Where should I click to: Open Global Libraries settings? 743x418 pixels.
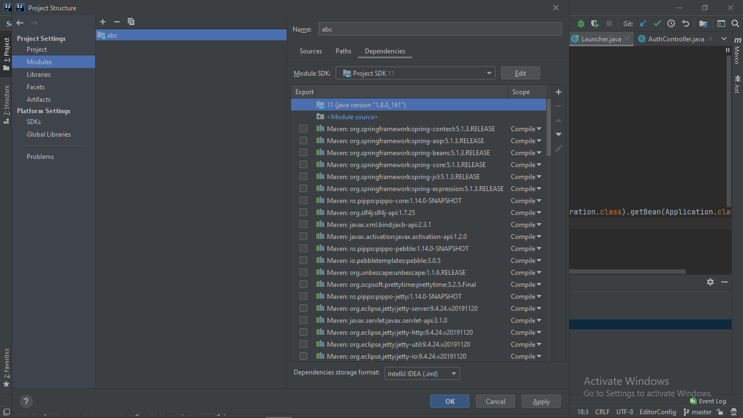coord(48,134)
